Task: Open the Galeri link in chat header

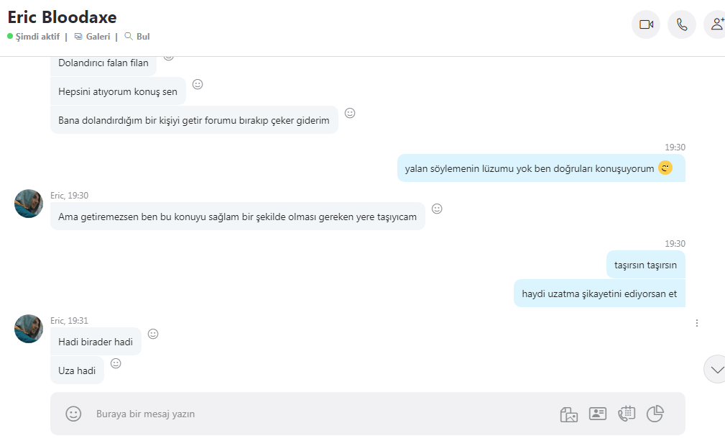Action: point(93,37)
